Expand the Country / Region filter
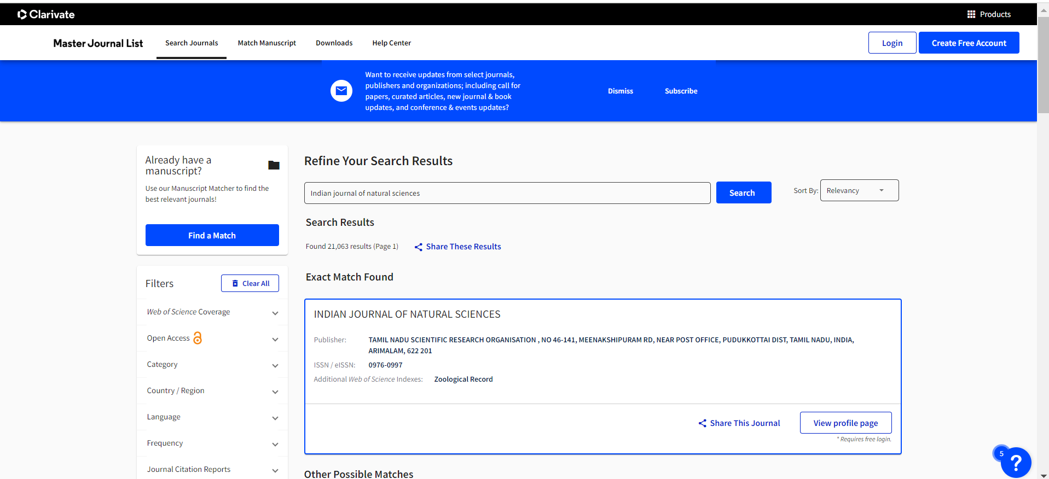The width and height of the screenshot is (1049, 479). point(275,392)
